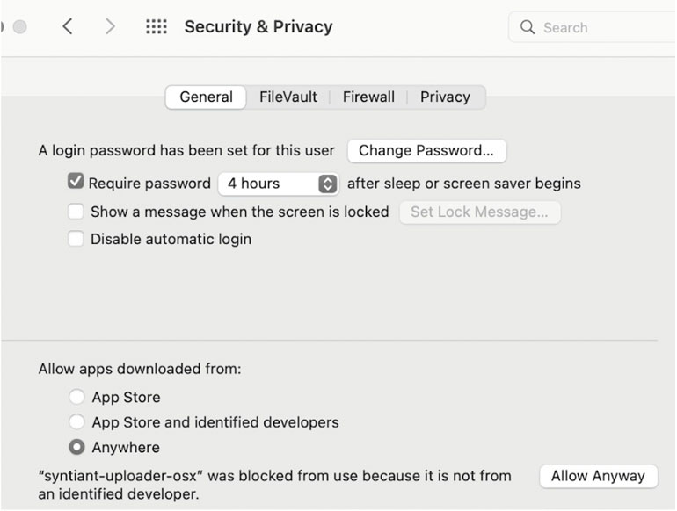Enable Show a message when locked
This screenshot has width=677, height=511.
tap(76, 212)
